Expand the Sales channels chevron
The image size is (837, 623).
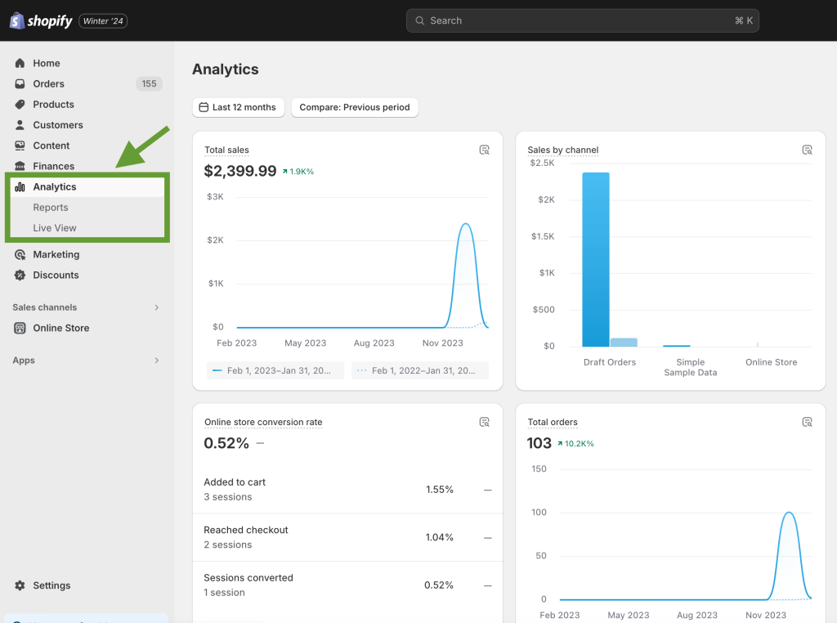[x=156, y=307]
